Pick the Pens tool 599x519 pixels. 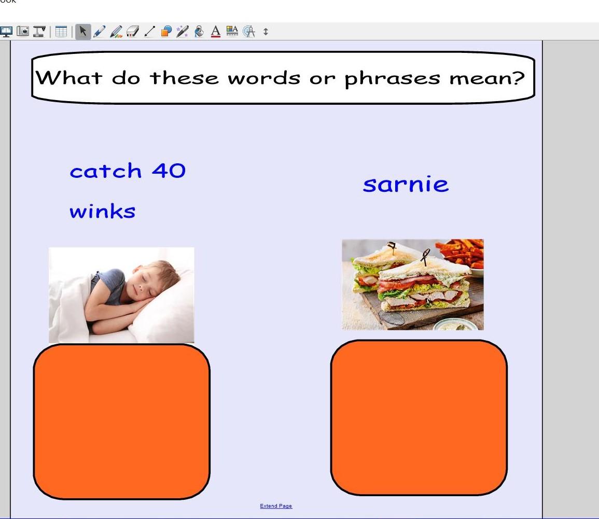tap(100, 32)
